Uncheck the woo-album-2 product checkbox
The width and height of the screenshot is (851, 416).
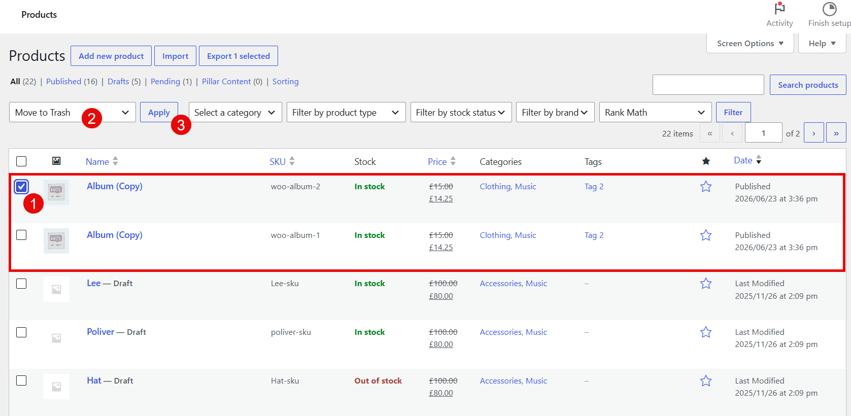click(21, 187)
